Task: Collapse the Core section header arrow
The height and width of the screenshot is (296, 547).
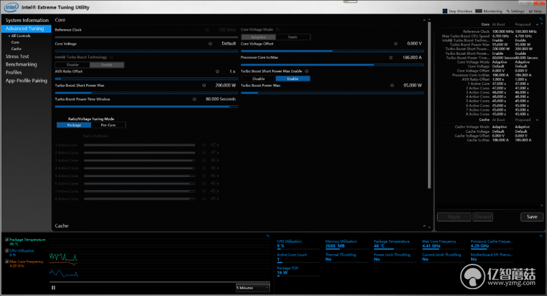Action: tap(424, 21)
